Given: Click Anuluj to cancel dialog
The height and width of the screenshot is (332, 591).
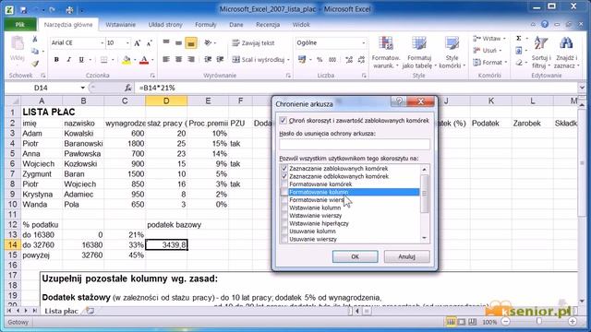Looking at the screenshot, I should (406, 256).
